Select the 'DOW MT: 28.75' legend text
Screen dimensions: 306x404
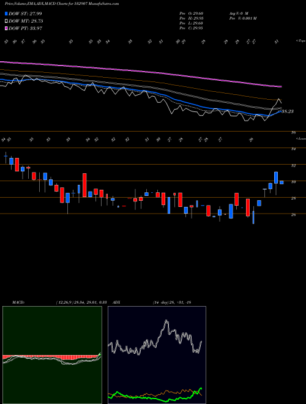coord(26,21)
